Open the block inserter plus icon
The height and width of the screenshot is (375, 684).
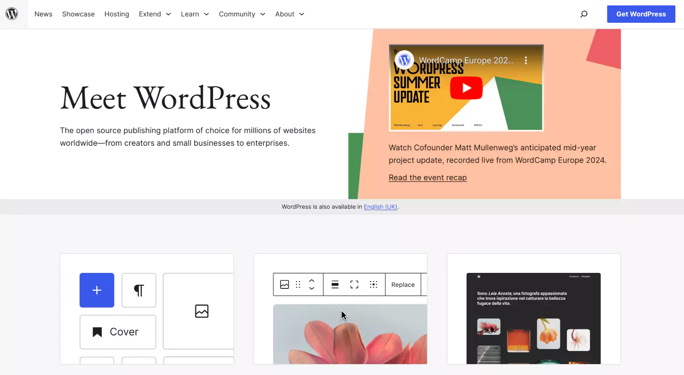(97, 290)
